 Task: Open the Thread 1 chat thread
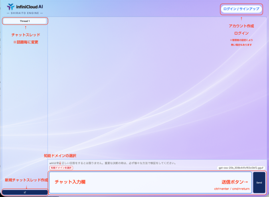tap(25, 21)
